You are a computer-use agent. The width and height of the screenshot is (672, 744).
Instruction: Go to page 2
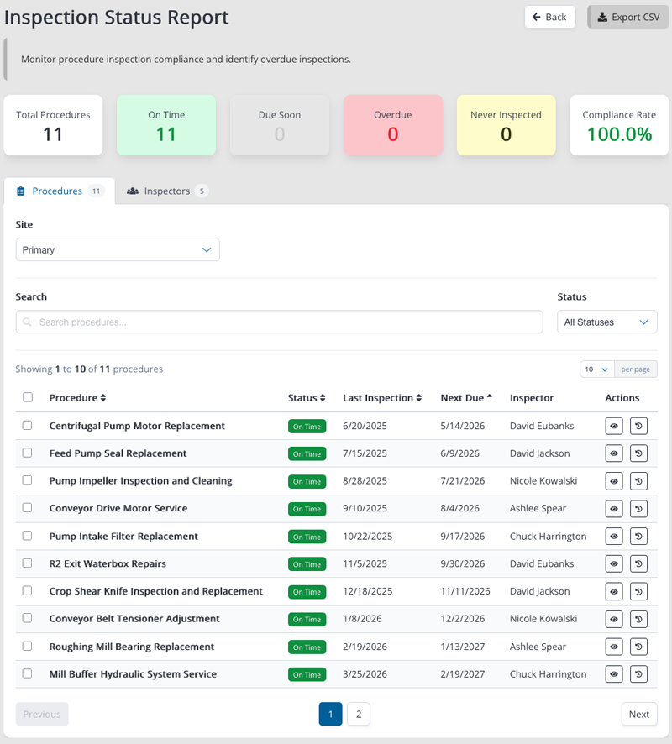tap(359, 714)
